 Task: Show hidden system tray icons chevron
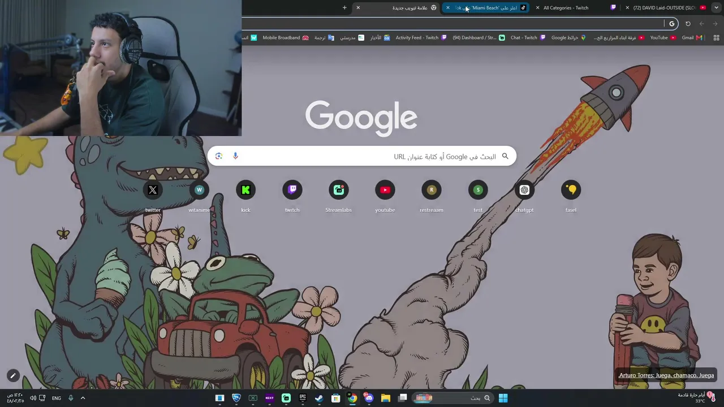83,398
